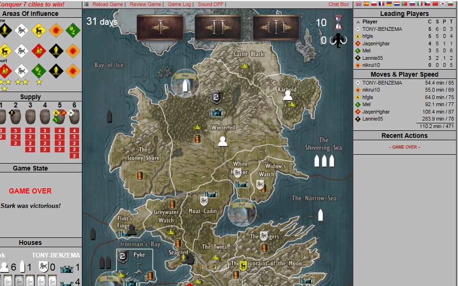Select JaqenHghar in Leading Players
Image resolution: width=458 pixels, height=286 pixels.
pyautogui.click(x=376, y=43)
